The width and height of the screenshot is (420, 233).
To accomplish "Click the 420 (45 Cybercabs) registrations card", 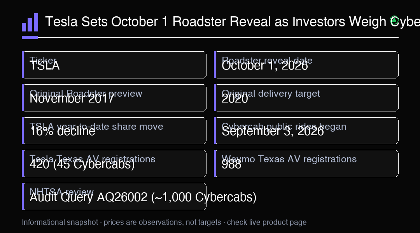I will [x=114, y=163].
